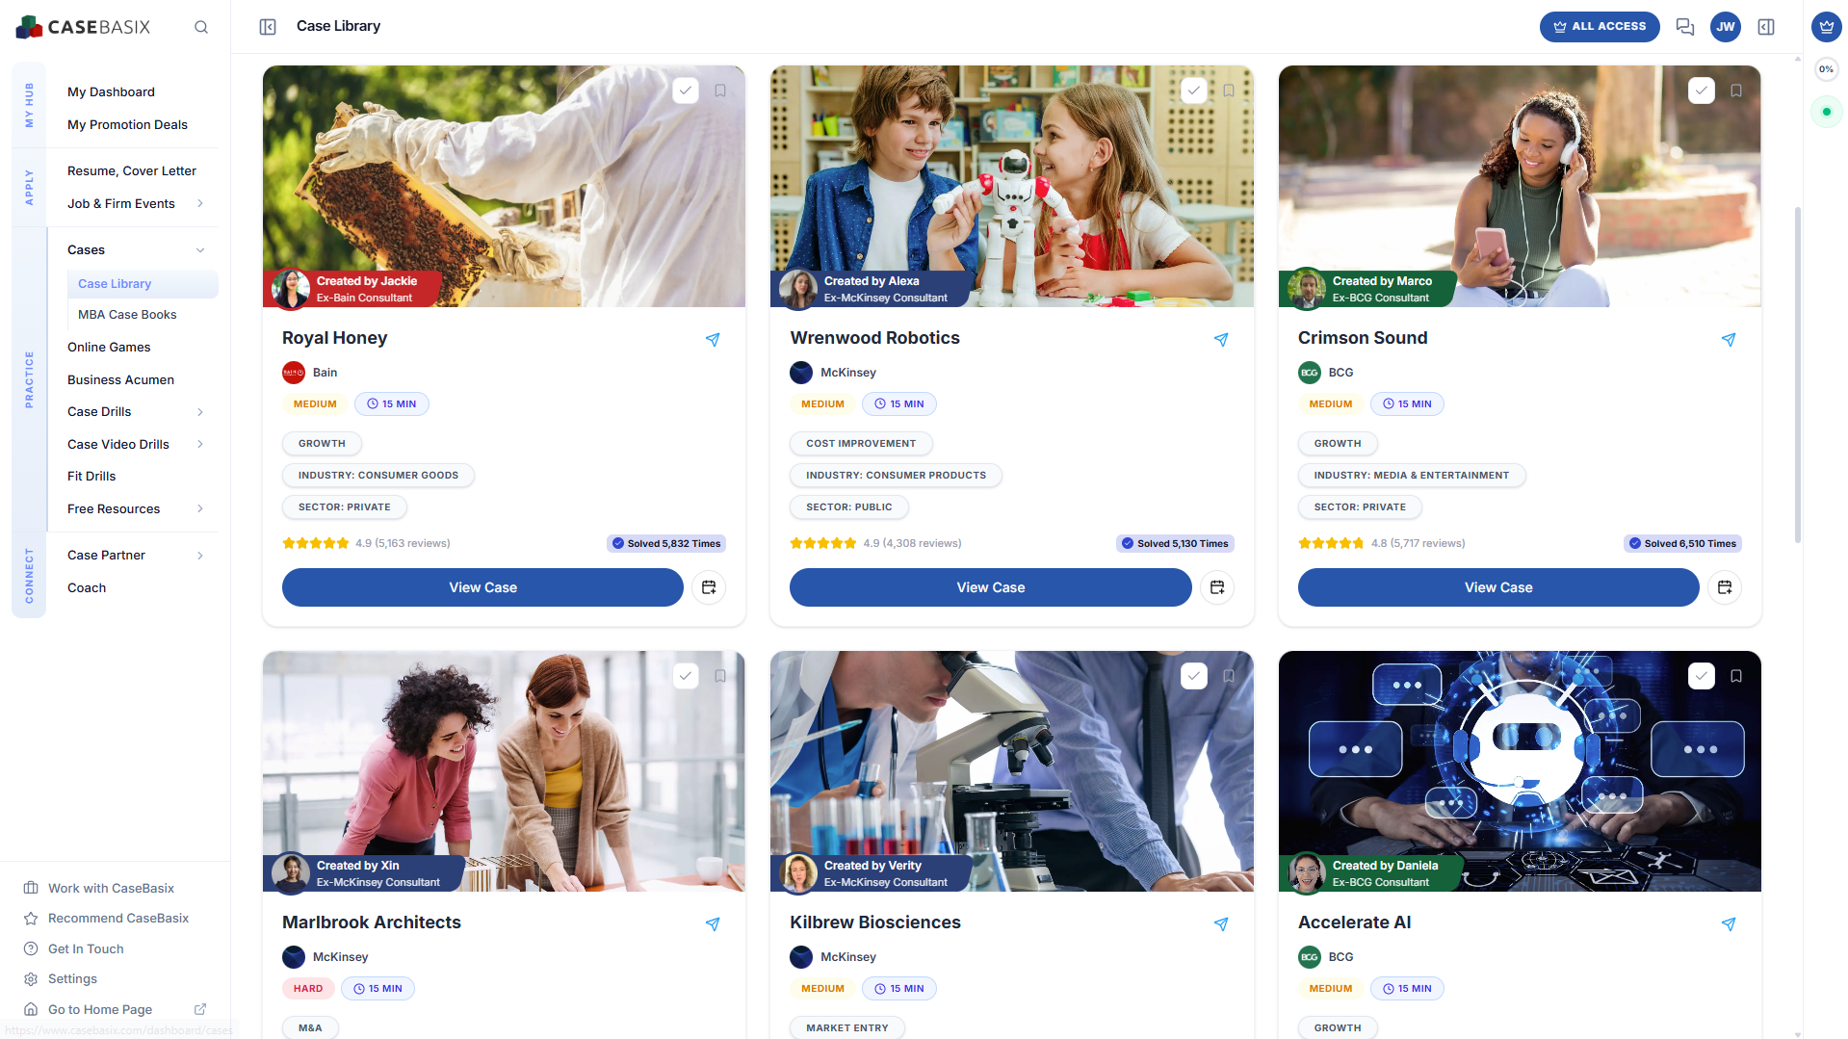Select MBA Case Books menu item
The height and width of the screenshot is (1039, 1848).
(127, 315)
